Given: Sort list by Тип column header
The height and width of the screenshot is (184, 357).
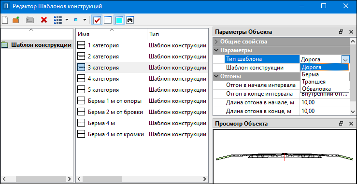Looking at the screenshot, I should [x=178, y=34].
